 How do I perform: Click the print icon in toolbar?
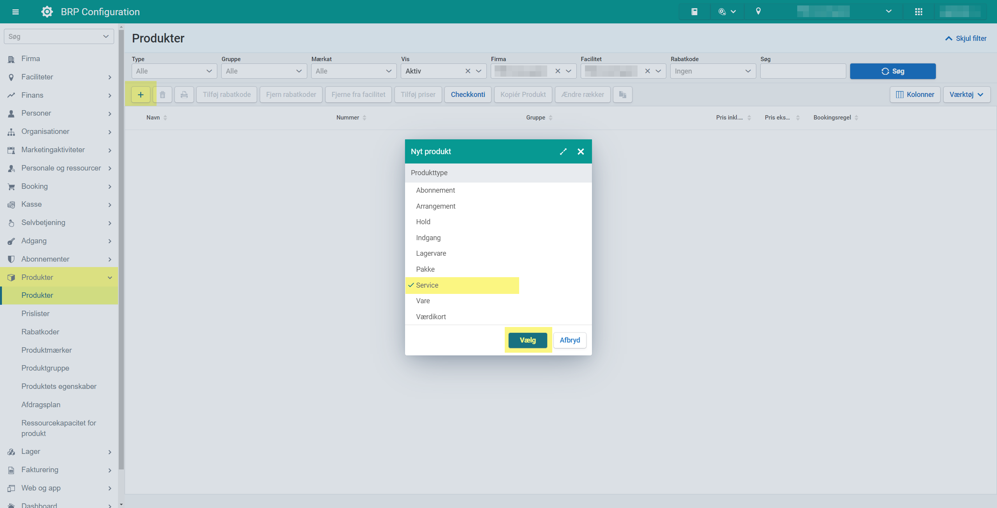(184, 95)
